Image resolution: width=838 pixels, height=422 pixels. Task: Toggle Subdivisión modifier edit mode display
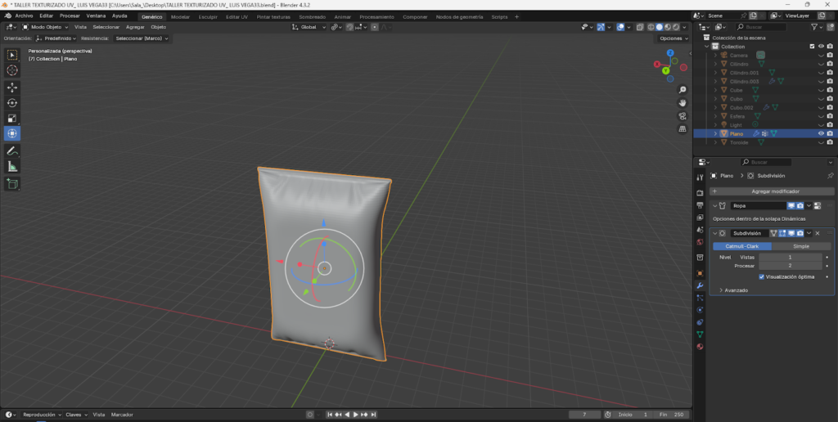[782, 233]
